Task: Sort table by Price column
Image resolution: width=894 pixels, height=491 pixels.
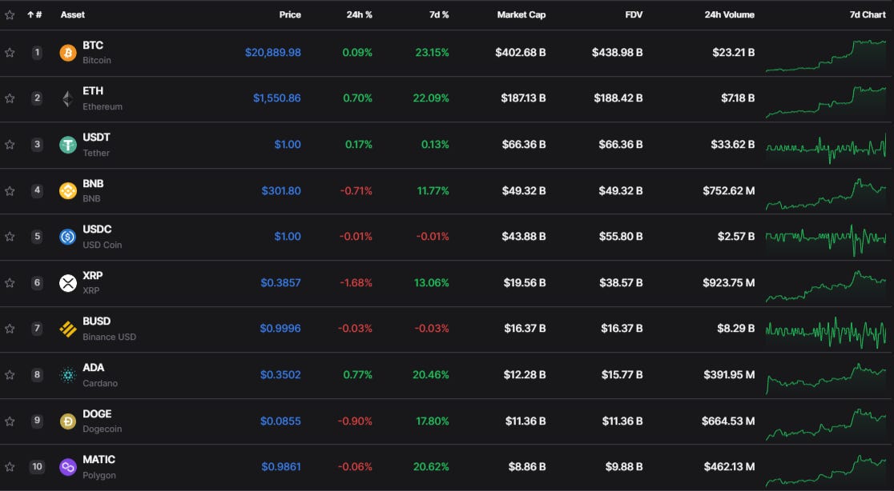Action: pyautogui.click(x=290, y=14)
